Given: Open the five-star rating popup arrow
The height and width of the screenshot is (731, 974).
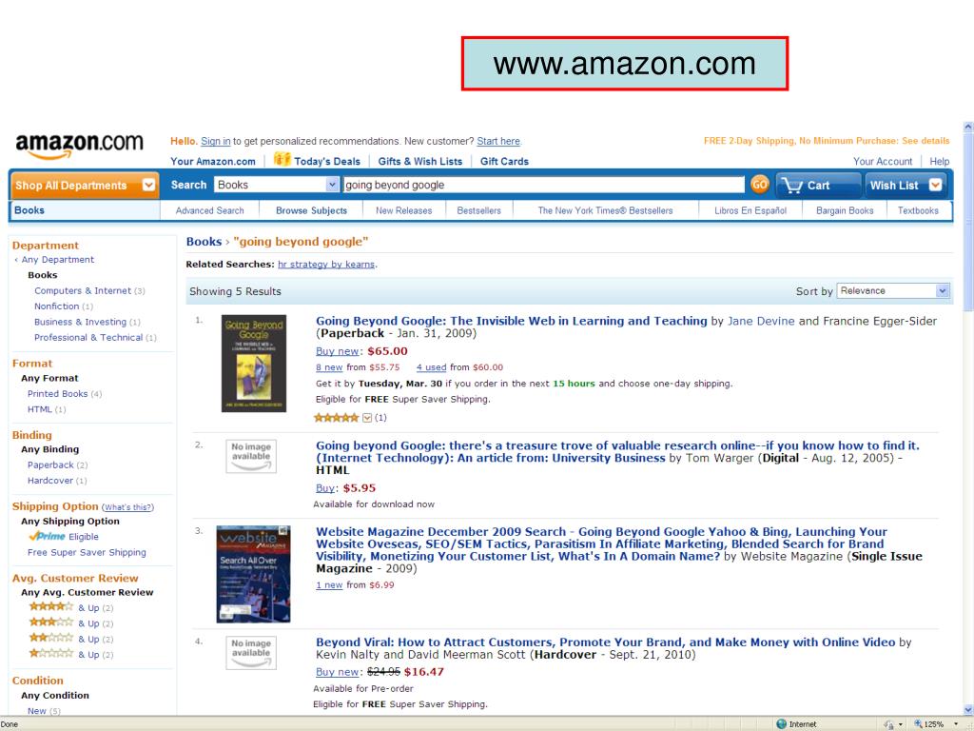Looking at the screenshot, I should (367, 418).
